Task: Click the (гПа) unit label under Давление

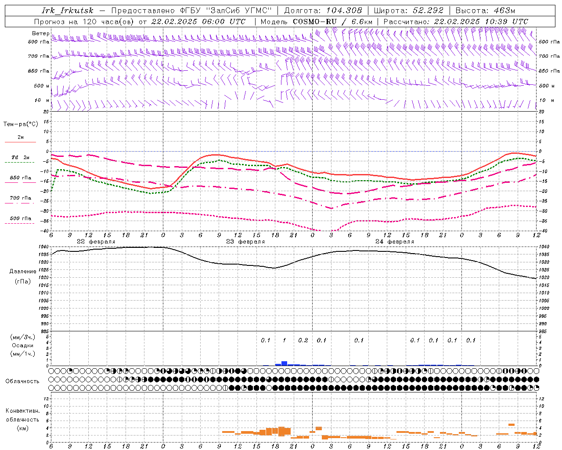Action: (x=23, y=282)
